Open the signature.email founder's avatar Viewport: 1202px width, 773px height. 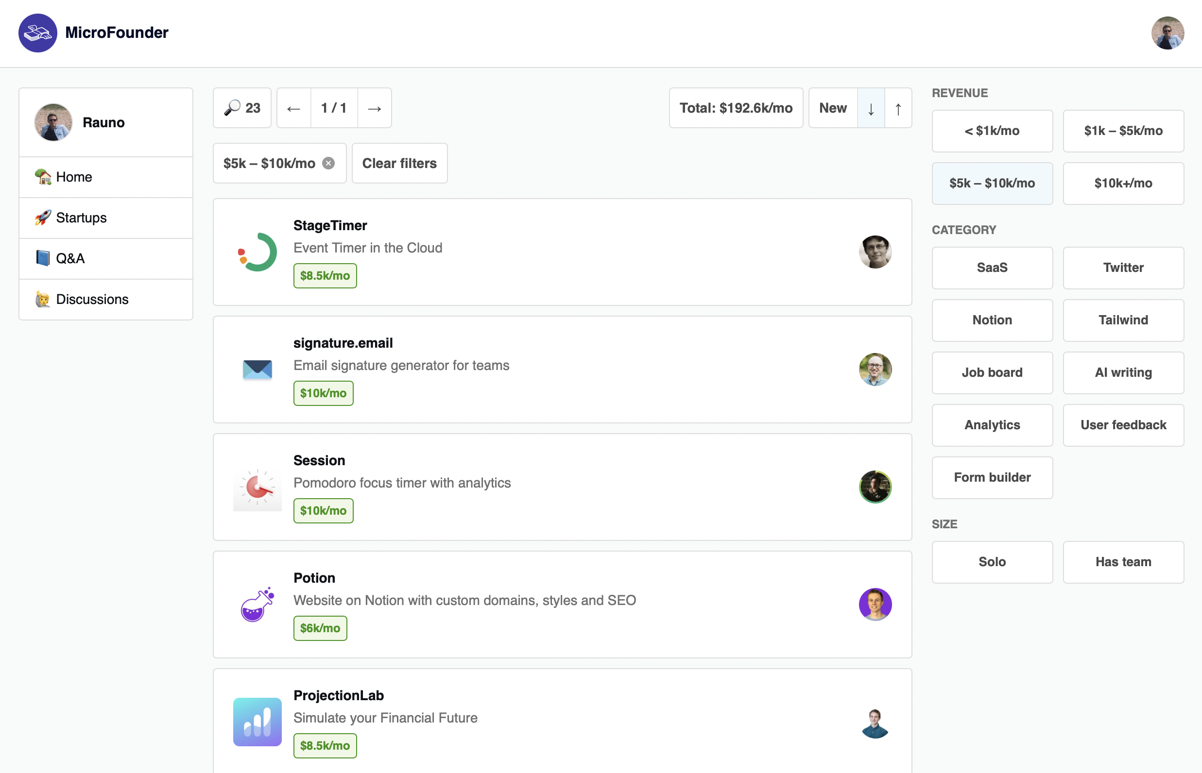point(875,370)
